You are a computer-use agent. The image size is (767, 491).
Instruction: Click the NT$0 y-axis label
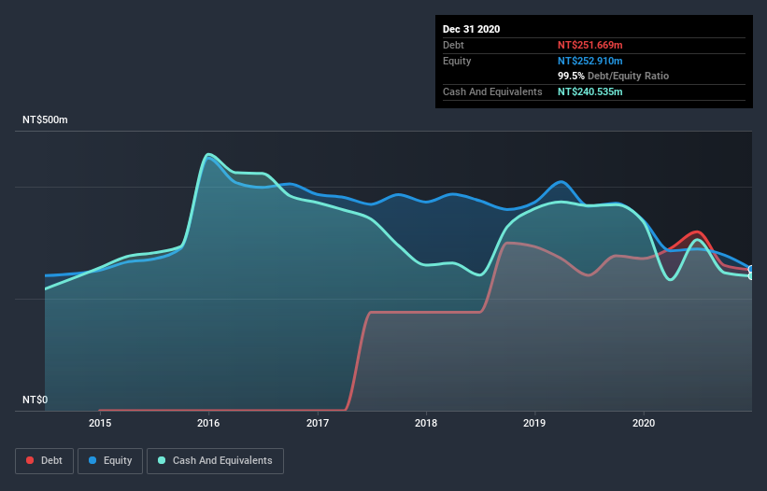(36, 400)
